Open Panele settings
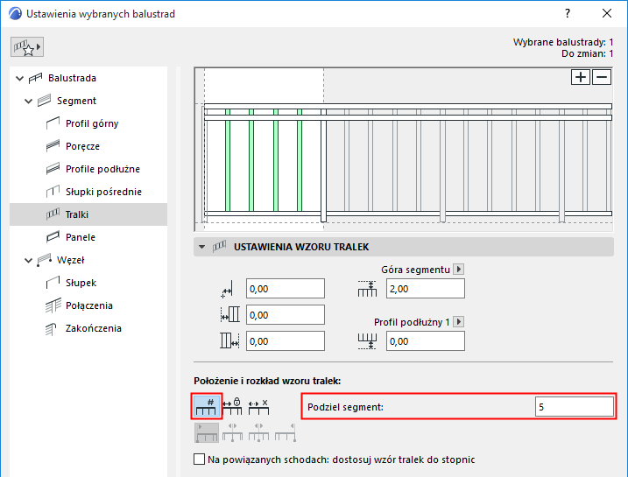This screenshot has width=628, height=477. click(x=81, y=237)
